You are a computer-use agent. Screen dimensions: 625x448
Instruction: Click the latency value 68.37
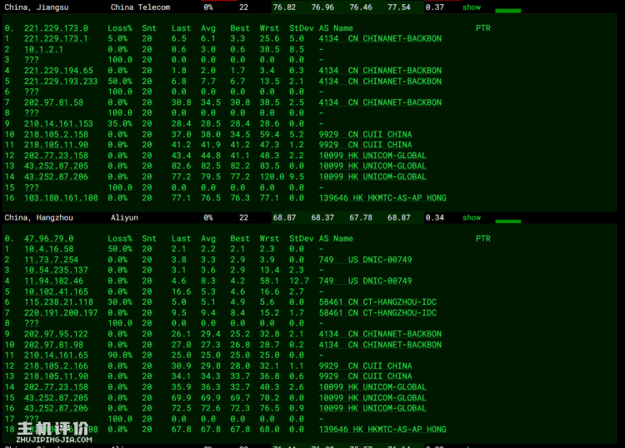click(x=322, y=218)
